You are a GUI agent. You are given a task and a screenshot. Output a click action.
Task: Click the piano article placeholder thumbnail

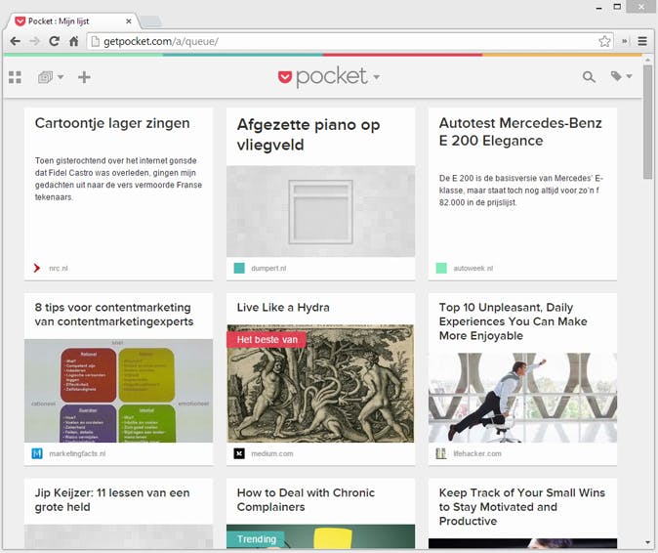click(x=320, y=211)
